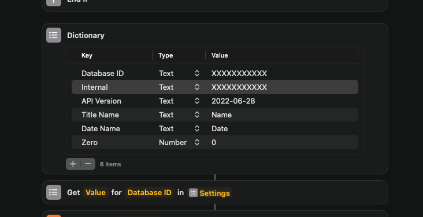
Task: Click the Settings variable icon
Action: (193, 193)
